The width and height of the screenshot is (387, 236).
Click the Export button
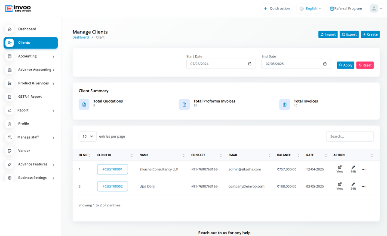349,34
